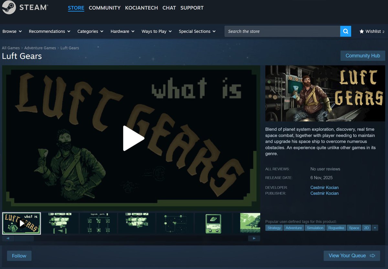Play the Luft Gears trailer video

[x=134, y=138]
